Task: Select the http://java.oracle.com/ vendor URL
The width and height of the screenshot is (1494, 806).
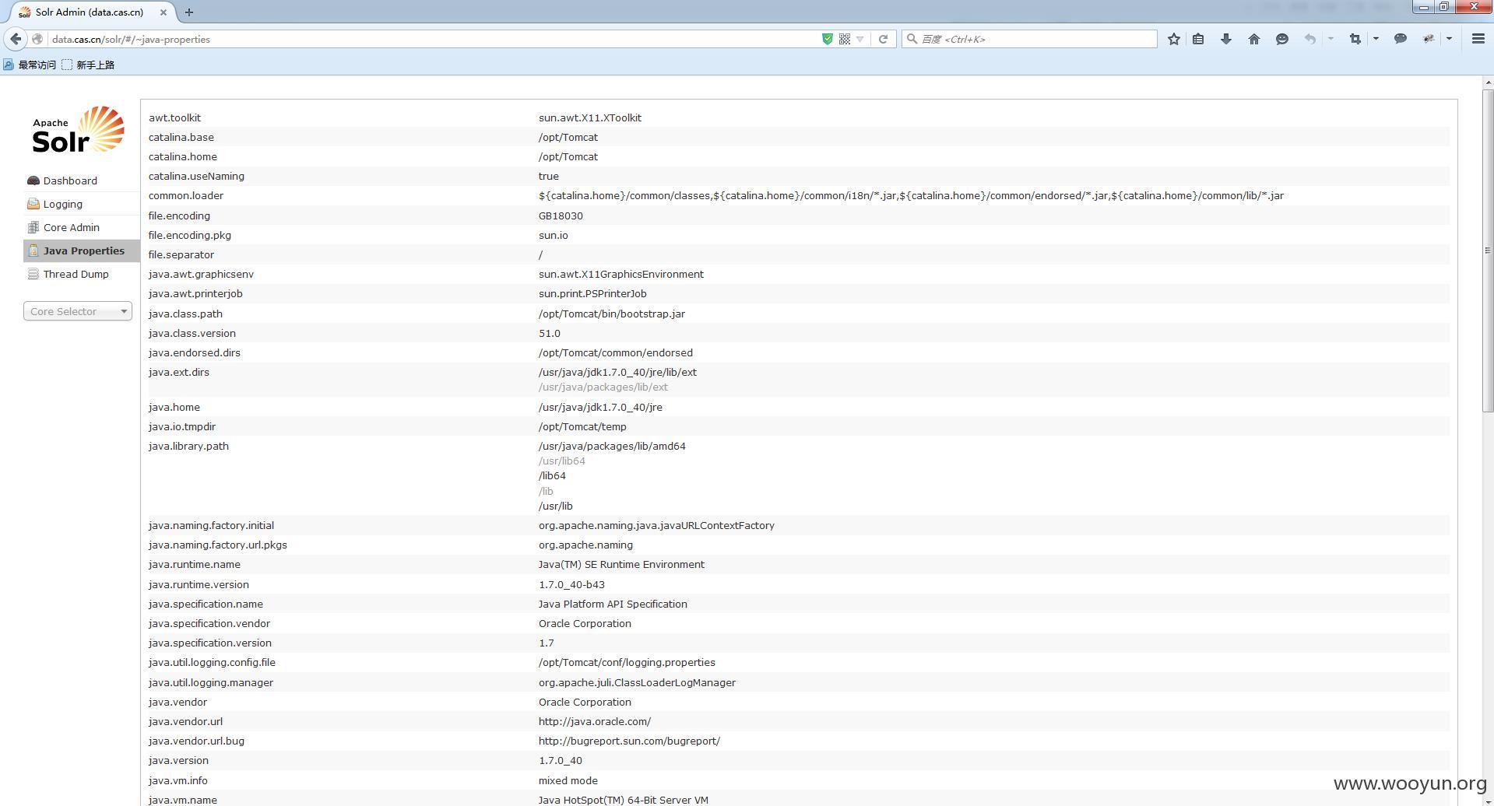Action: point(595,722)
